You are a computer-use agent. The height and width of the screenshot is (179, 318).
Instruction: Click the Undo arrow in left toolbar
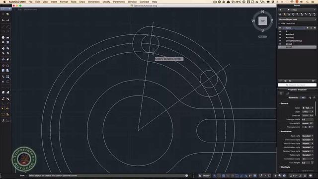coord(3,20)
